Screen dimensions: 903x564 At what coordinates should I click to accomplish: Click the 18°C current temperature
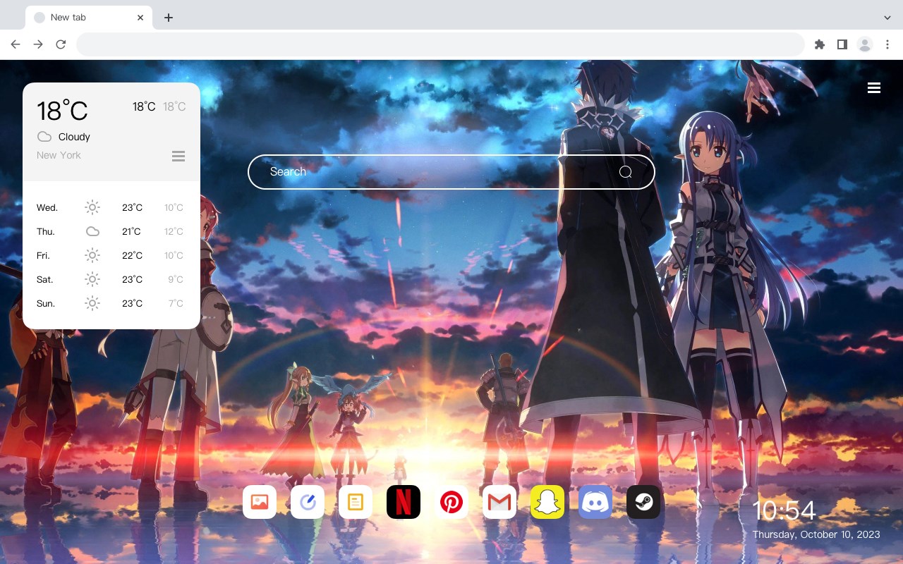(62, 111)
